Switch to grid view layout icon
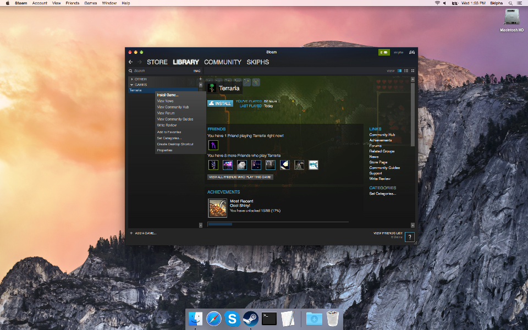This screenshot has width=528, height=330. 413,71
